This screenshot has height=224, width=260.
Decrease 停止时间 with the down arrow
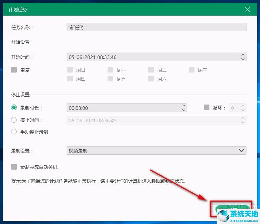click(x=243, y=123)
